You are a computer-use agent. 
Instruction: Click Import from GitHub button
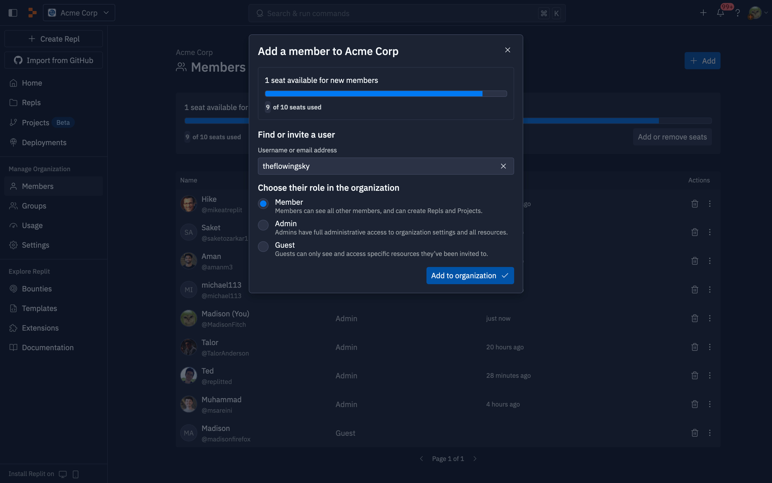coord(54,60)
